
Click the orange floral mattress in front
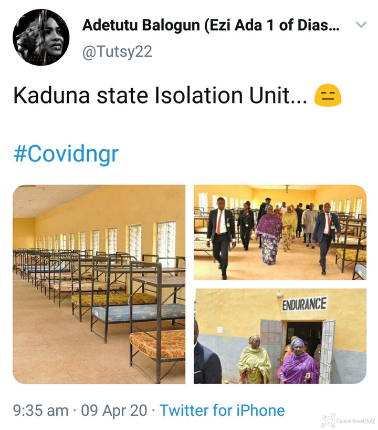pyautogui.click(x=157, y=344)
